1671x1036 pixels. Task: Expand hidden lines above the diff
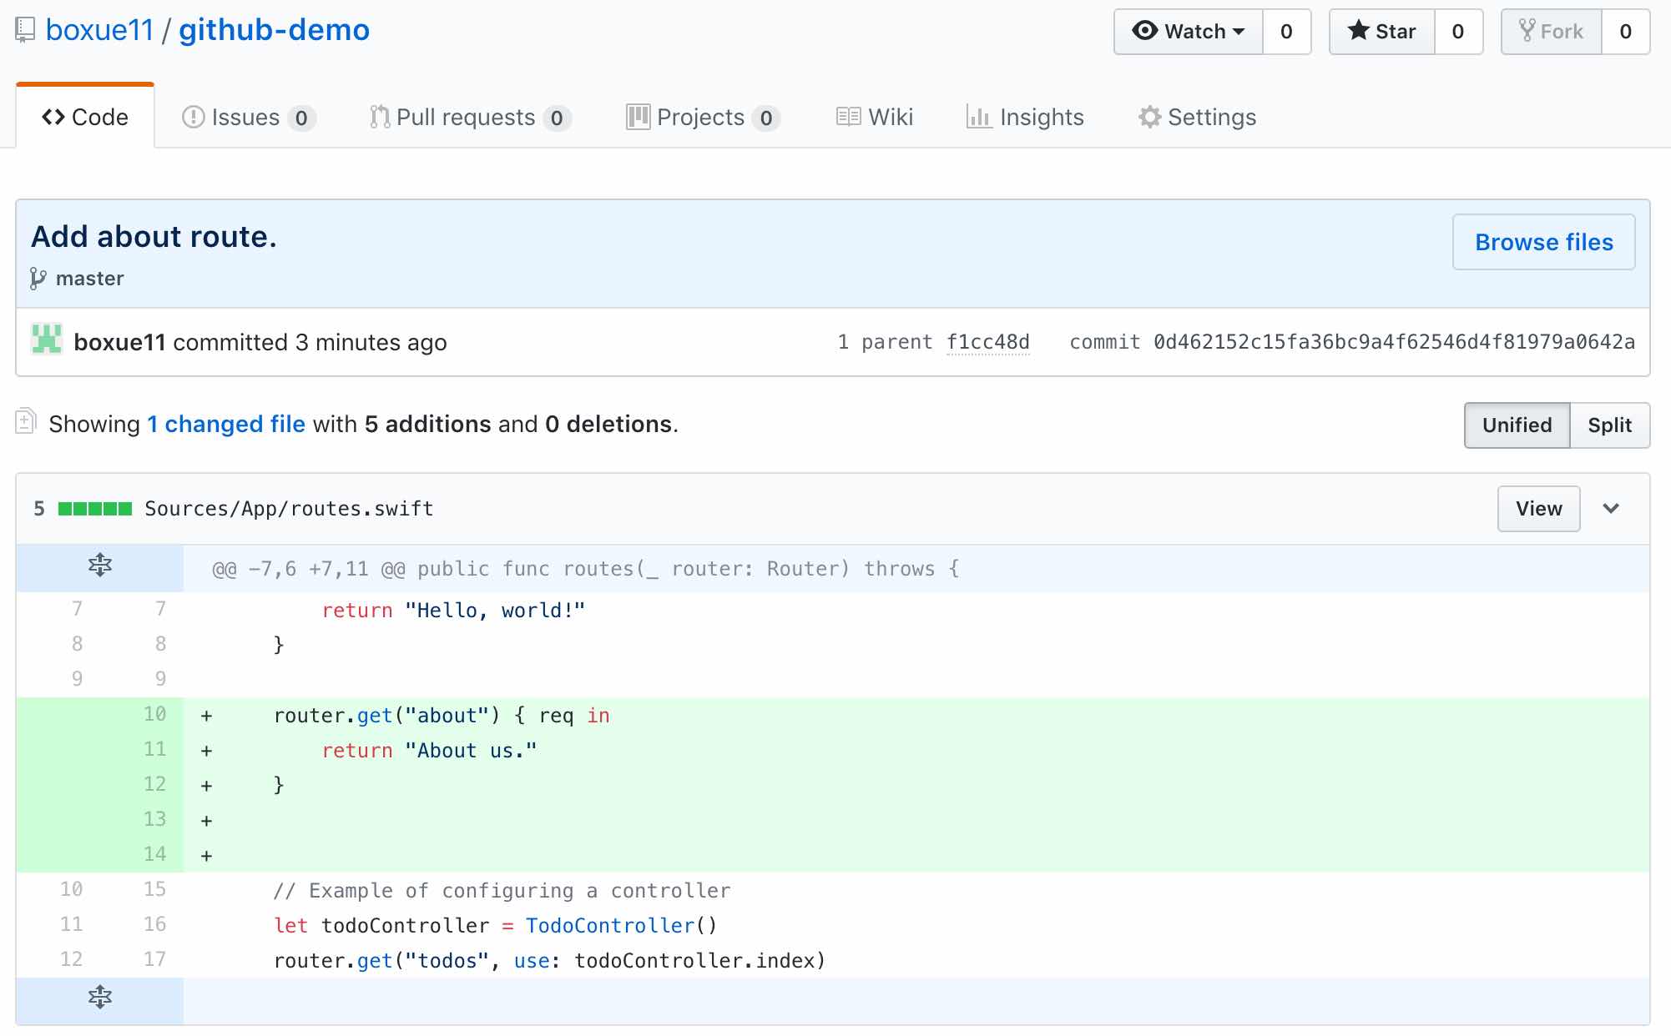[x=100, y=566]
